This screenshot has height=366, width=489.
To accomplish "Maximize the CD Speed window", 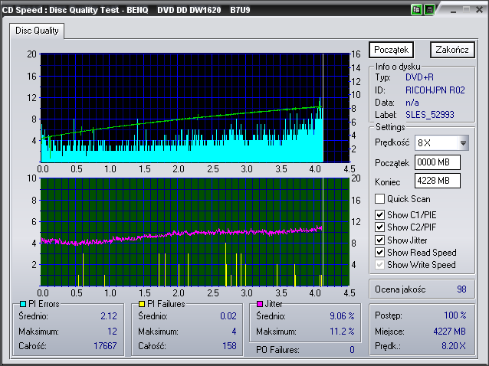I will 466,10.
